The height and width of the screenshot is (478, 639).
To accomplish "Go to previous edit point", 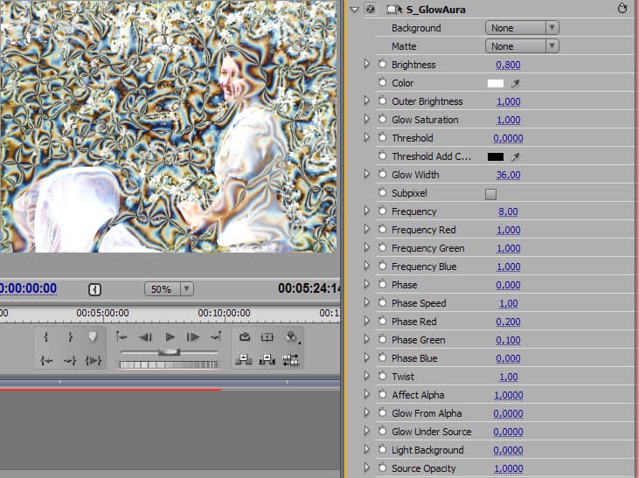I will [x=122, y=336].
